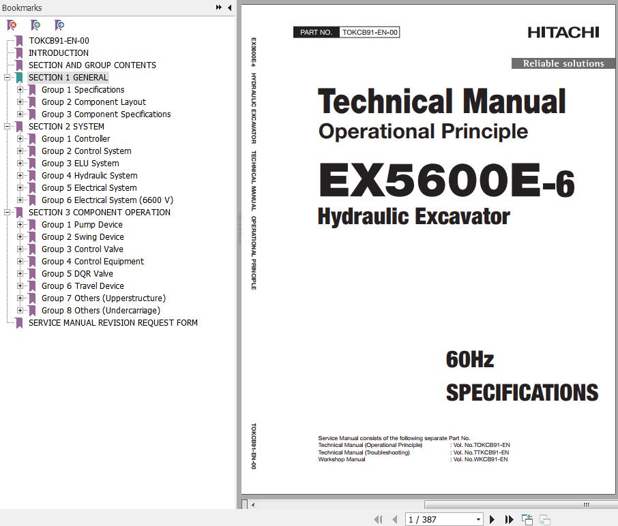Open Group 2 Swing Device bookmark
The width and height of the screenshot is (618, 526).
point(83,237)
